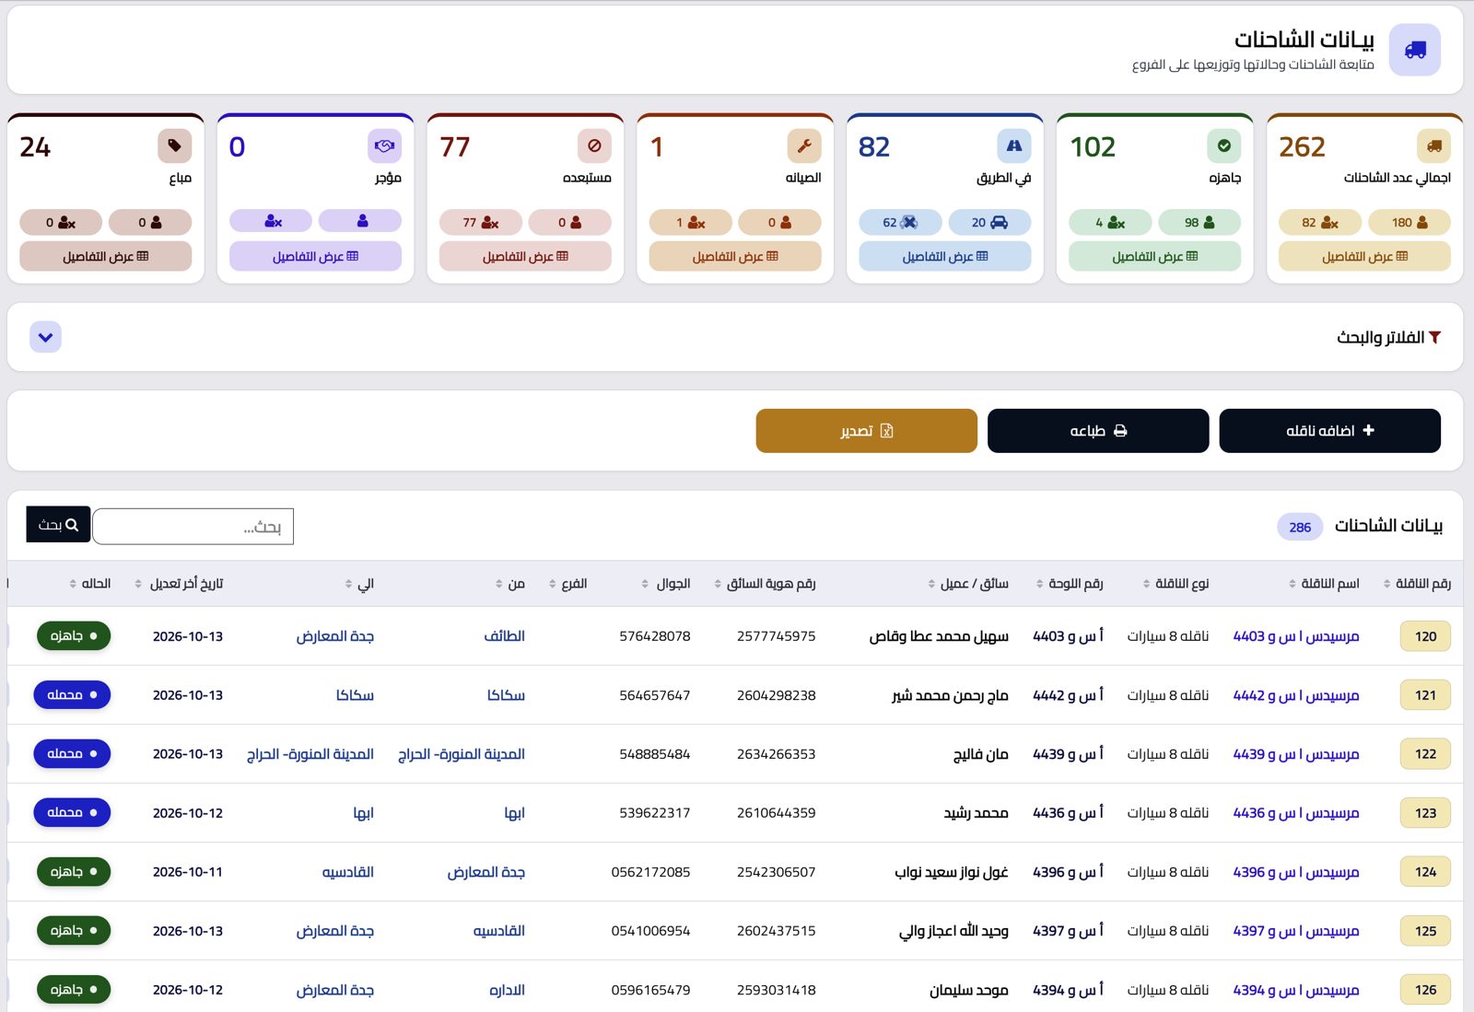The image size is (1474, 1012).
Task: Click the no-driver badge showing 77 on مستبعده card
Action: tap(481, 222)
